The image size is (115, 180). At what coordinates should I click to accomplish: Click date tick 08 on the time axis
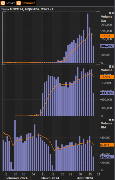(80, 174)
